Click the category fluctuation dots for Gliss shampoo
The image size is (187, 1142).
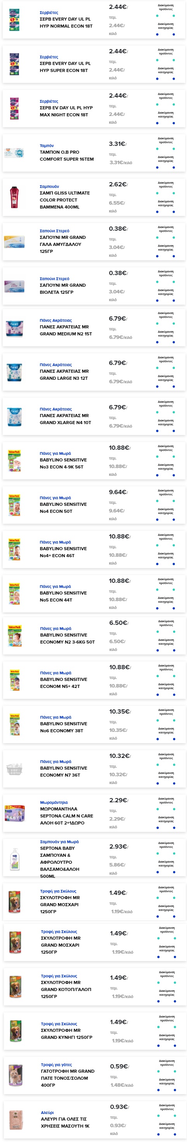[x=165, y=212]
